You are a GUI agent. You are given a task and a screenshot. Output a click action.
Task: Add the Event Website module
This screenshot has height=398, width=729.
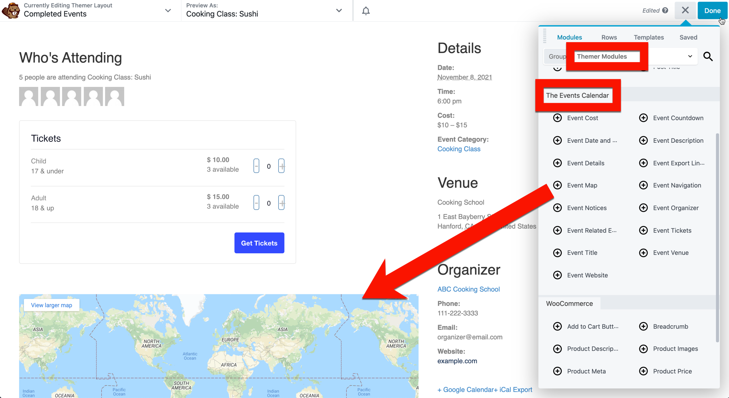tap(581, 275)
